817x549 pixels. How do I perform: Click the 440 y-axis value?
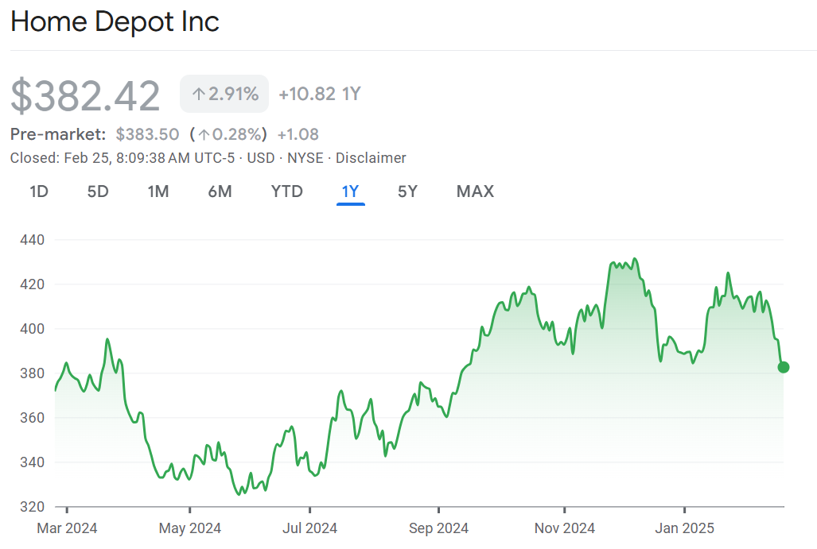click(x=30, y=240)
